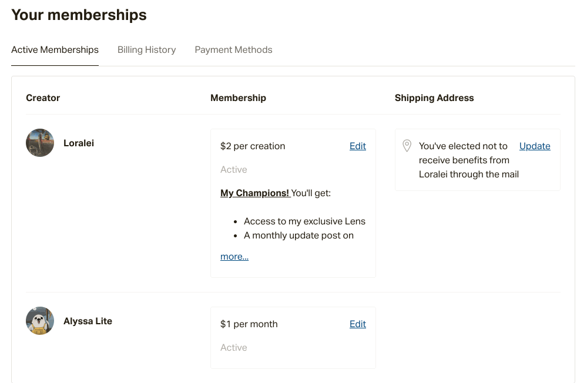Select the "$1 per month" price text
This screenshot has width=587, height=383.
[x=249, y=324]
